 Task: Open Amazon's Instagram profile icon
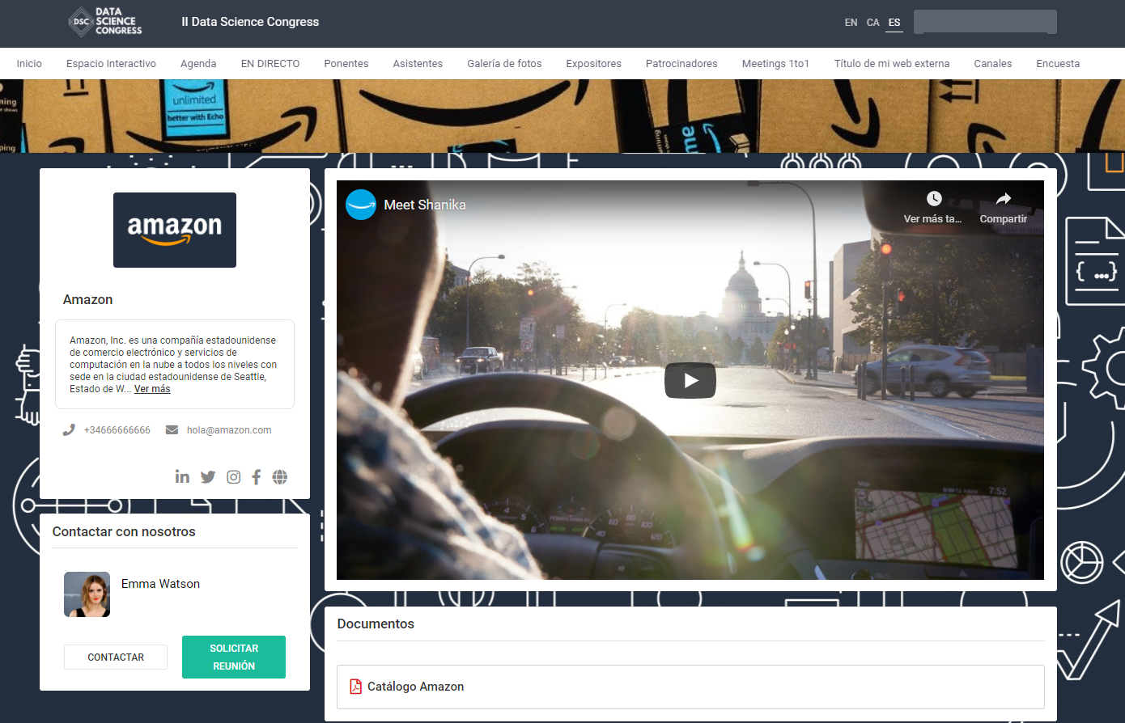pyautogui.click(x=233, y=477)
